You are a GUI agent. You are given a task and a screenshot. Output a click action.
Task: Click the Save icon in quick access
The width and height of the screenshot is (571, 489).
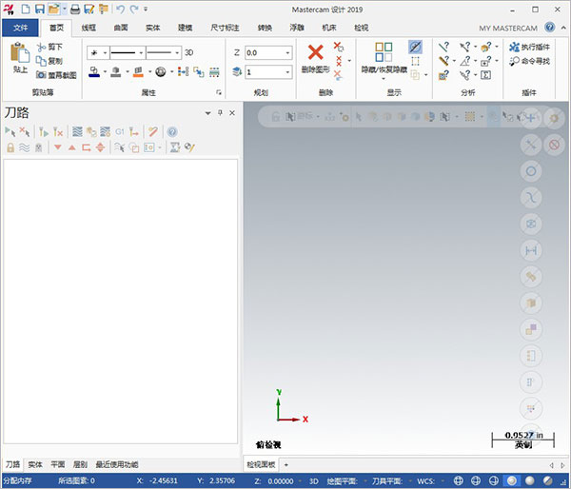click(x=39, y=10)
